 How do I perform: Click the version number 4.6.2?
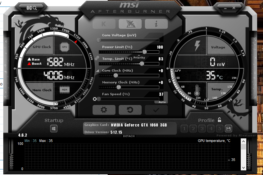pos(23,135)
